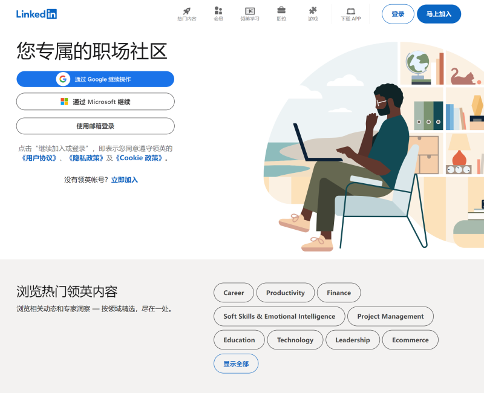Click the LinkedIn logo

click(36, 14)
